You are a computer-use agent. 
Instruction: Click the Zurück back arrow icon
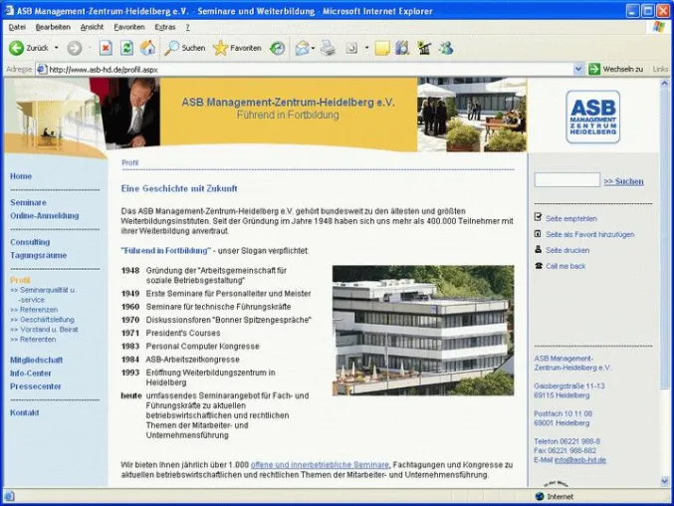click(16, 48)
